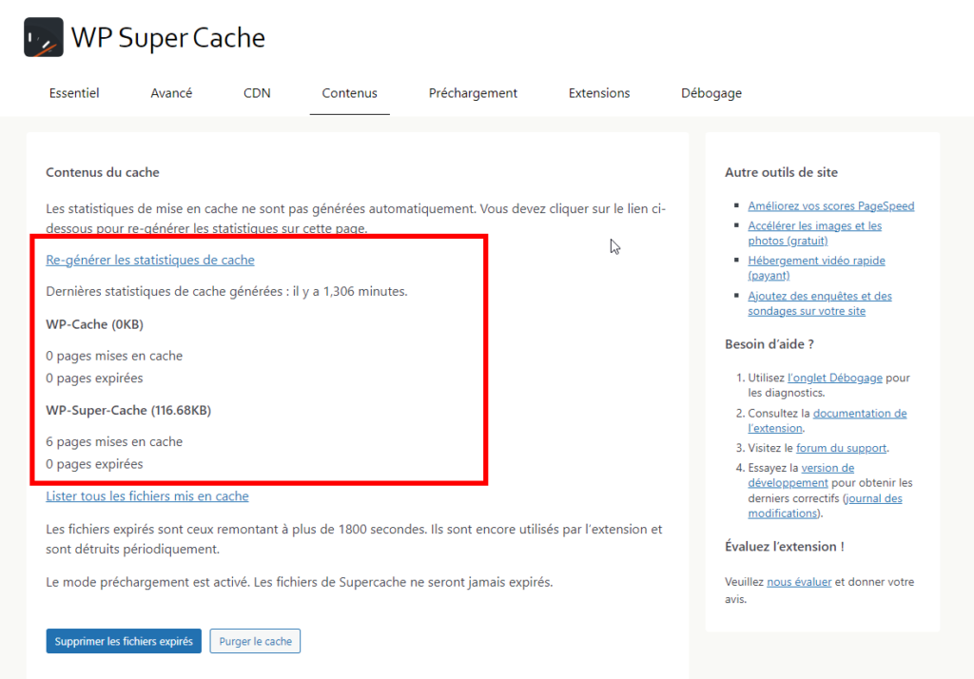Open version de développement link
The image size is (974, 679).
point(801,475)
